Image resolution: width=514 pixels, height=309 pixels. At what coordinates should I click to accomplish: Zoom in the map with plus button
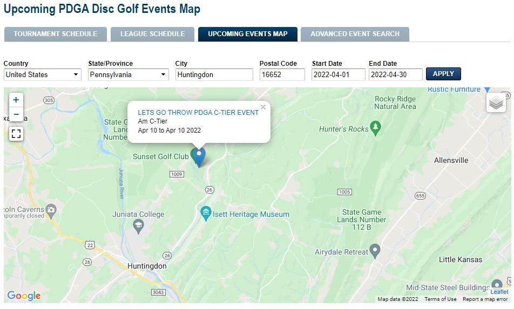[x=16, y=100]
